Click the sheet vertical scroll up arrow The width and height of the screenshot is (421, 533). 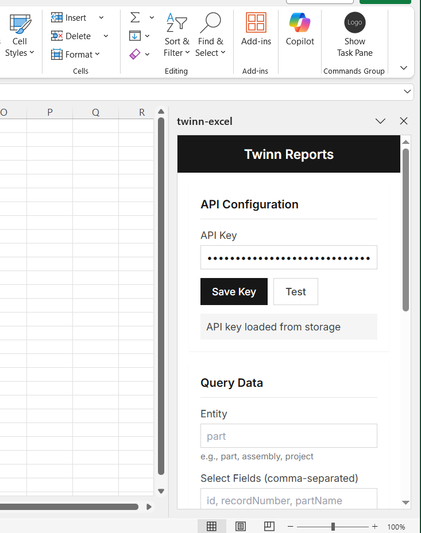[x=161, y=112]
